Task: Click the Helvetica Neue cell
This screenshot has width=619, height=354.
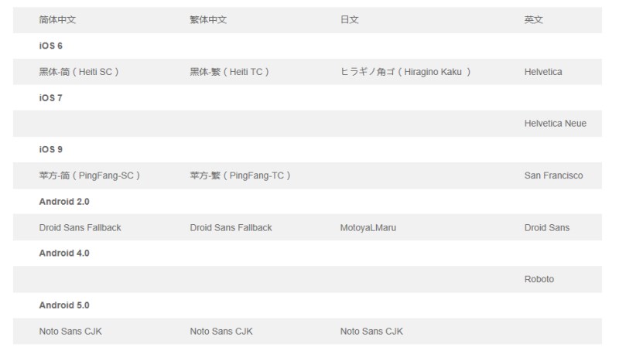Action: tap(555, 124)
